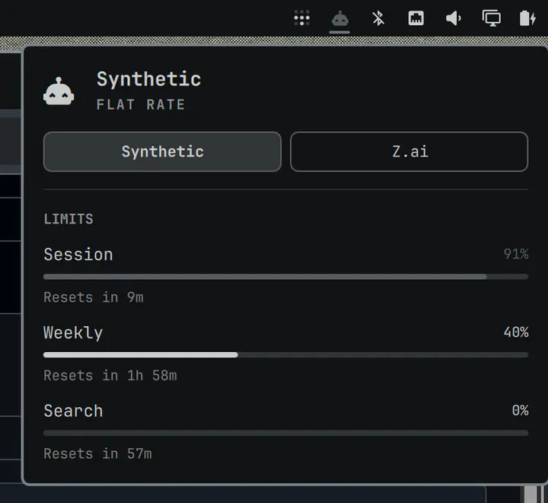This screenshot has width=548, height=503.
Task: Click the battery charging tray icon
Action: pyautogui.click(x=527, y=18)
